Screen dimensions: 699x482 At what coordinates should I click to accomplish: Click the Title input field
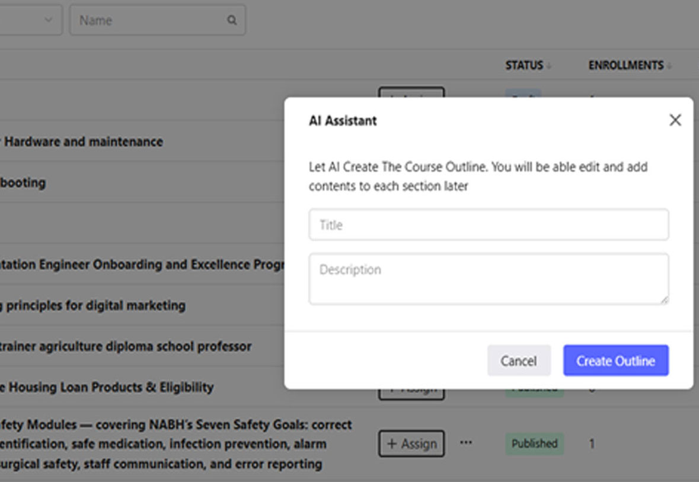(x=489, y=225)
